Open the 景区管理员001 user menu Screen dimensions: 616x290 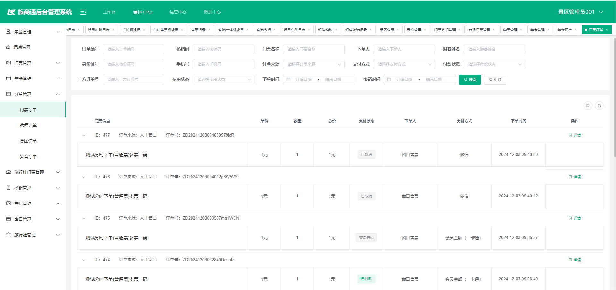tap(581, 12)
